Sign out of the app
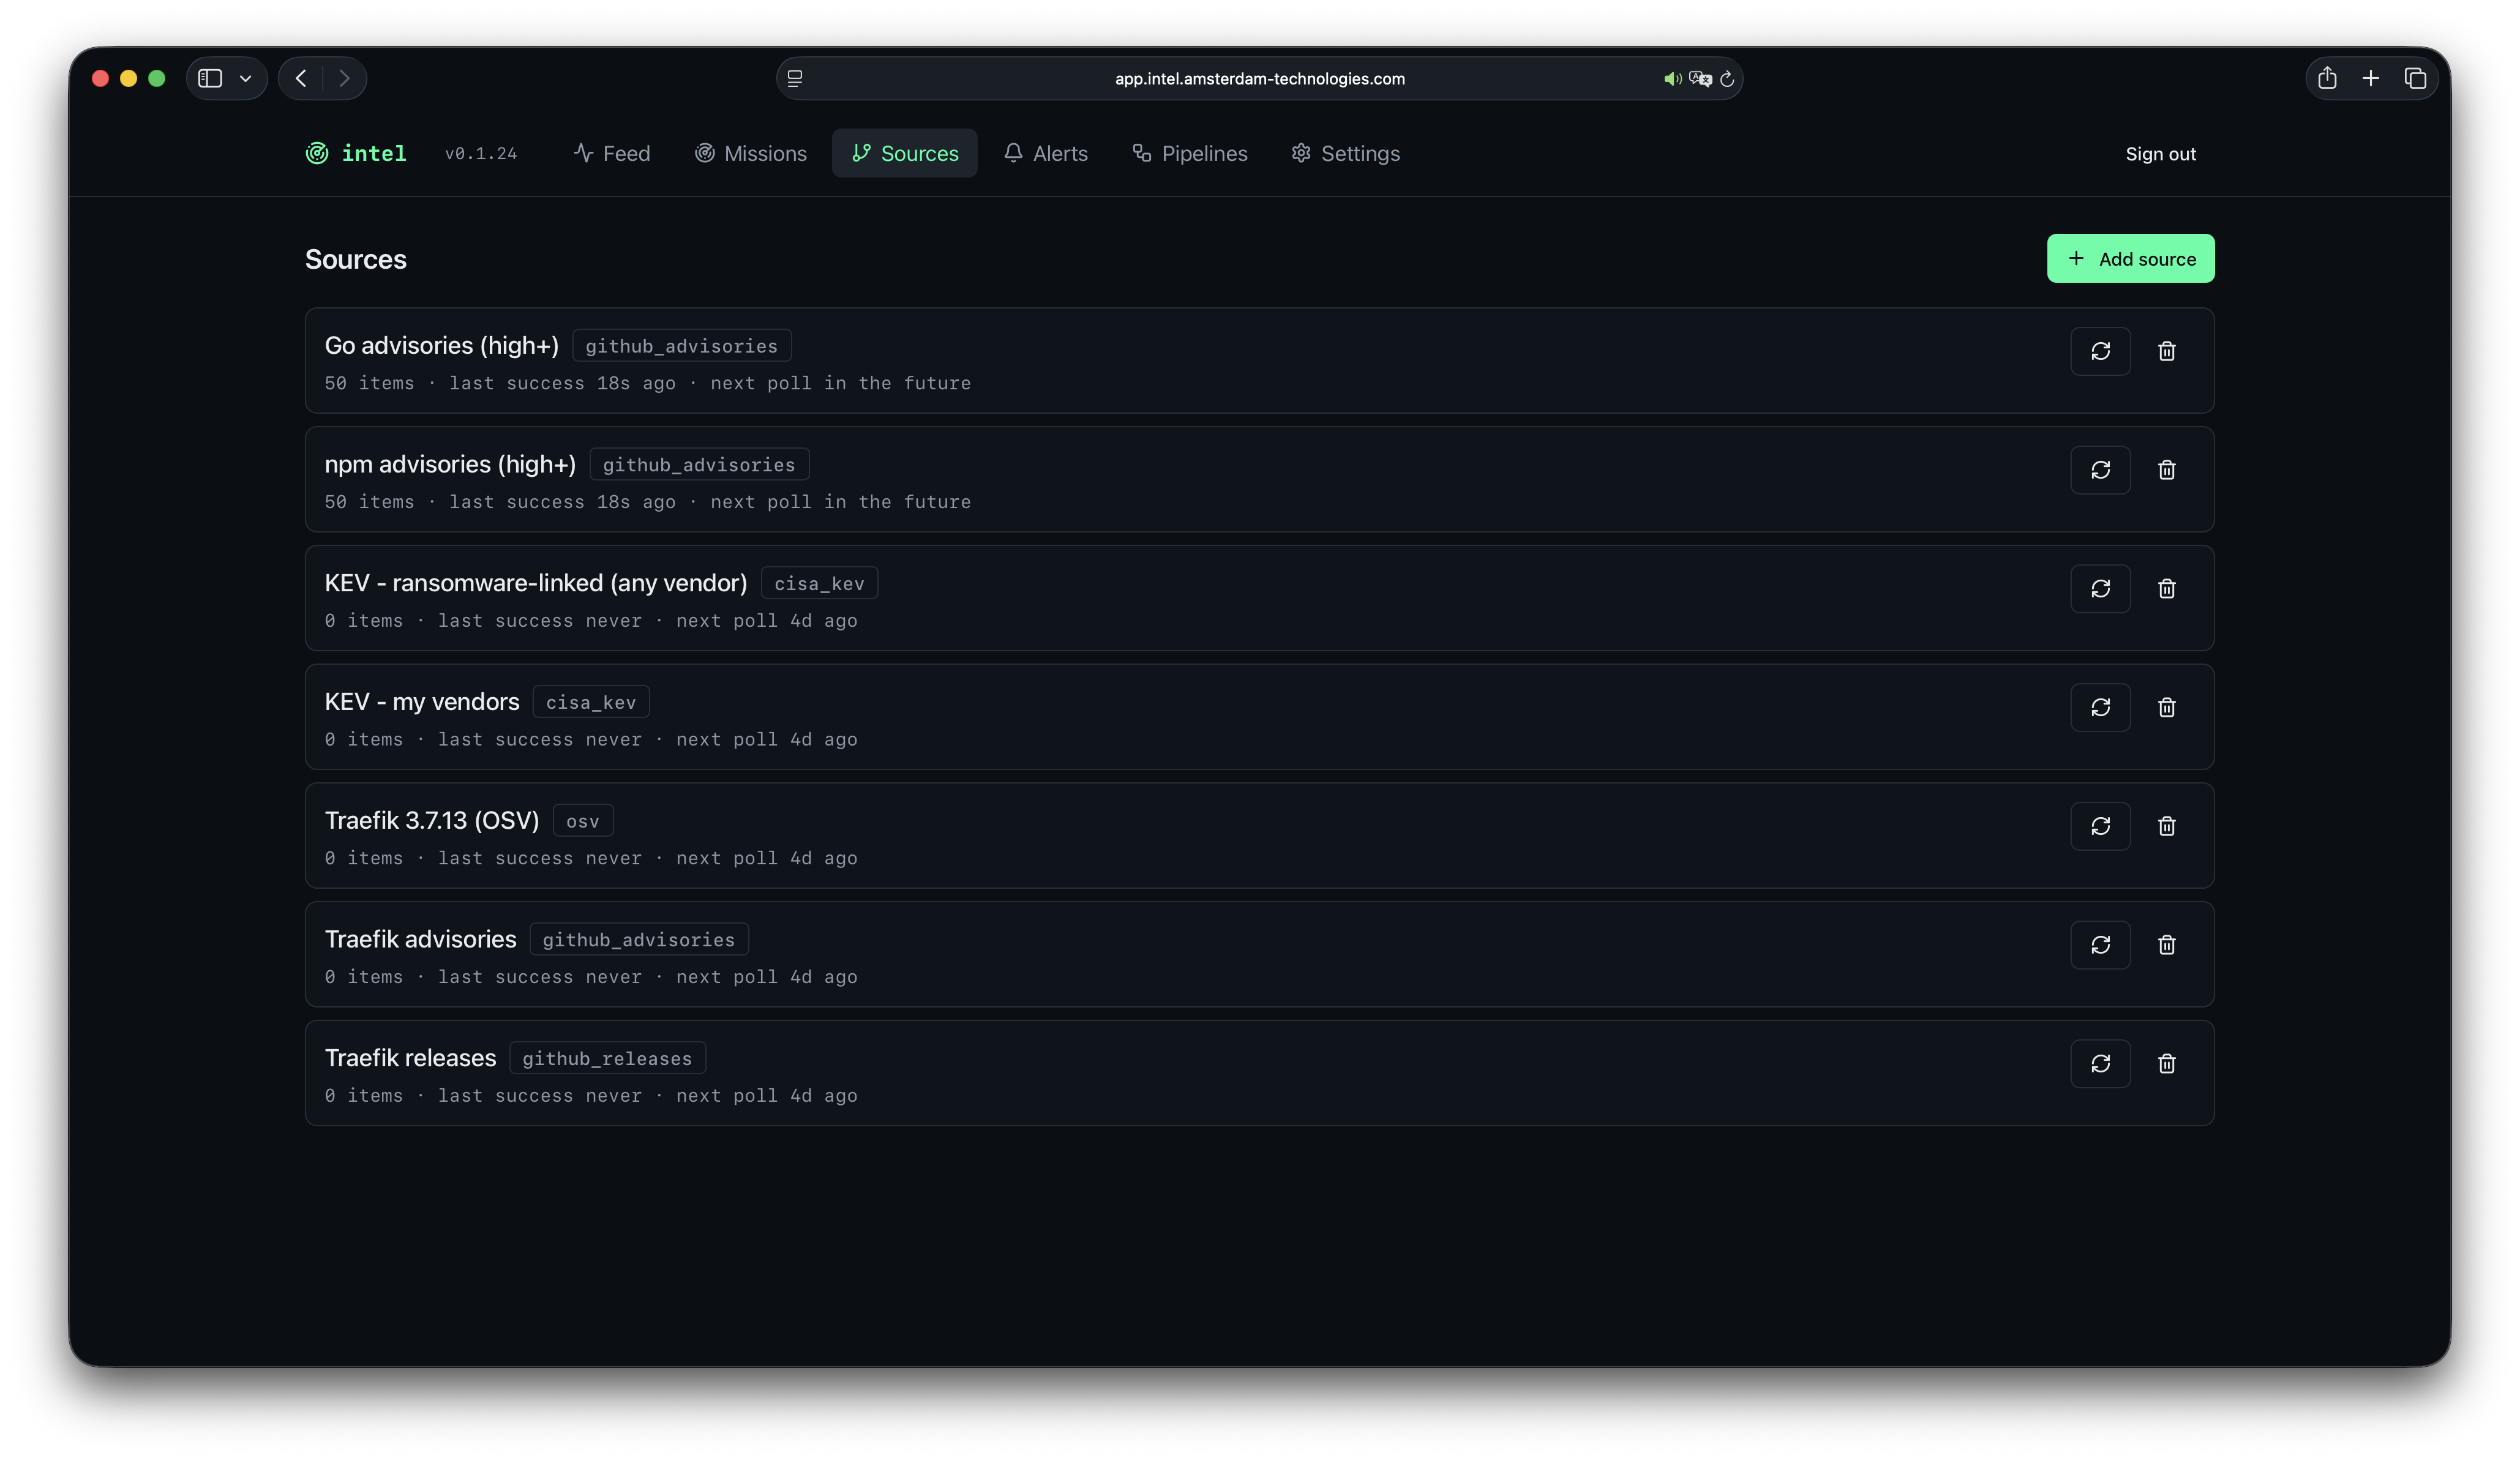Image resolution: width=2520 pixels, height=1458 pixels. coord(2160,154)
